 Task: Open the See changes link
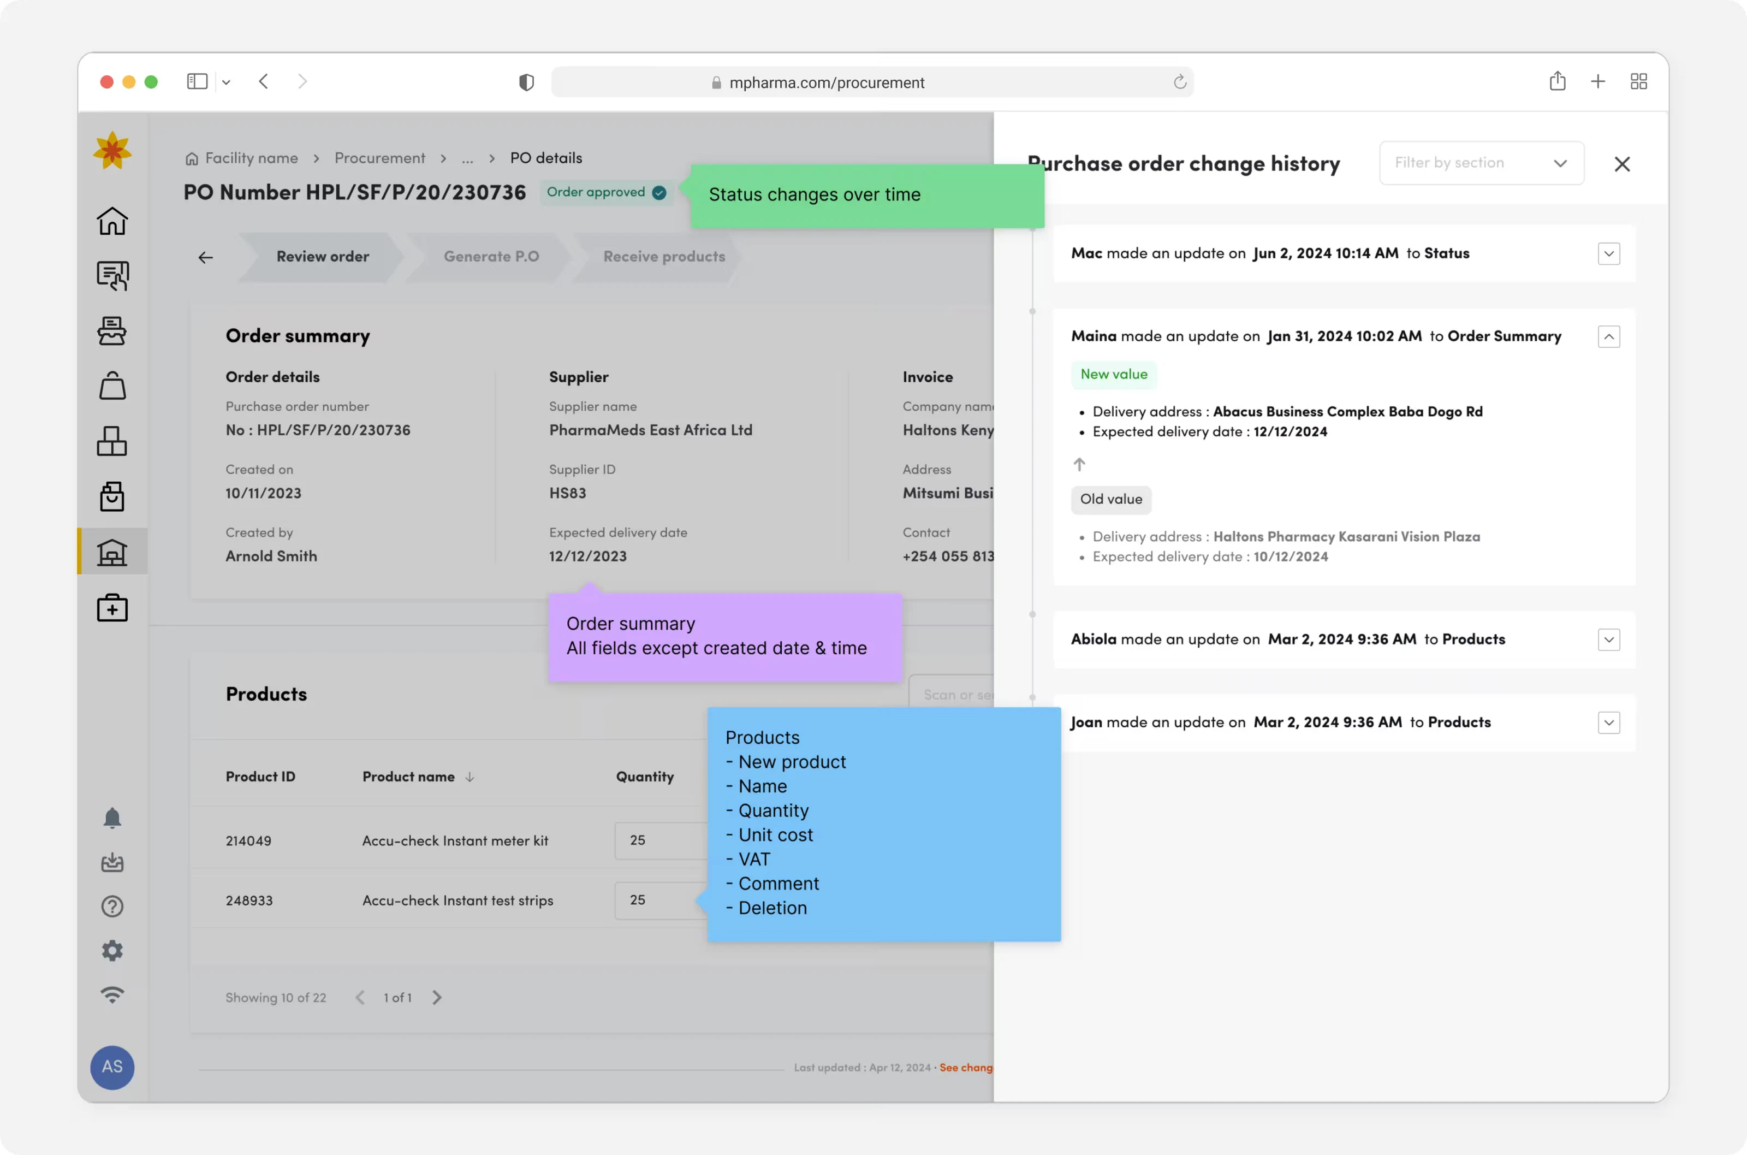[966, 1067]
